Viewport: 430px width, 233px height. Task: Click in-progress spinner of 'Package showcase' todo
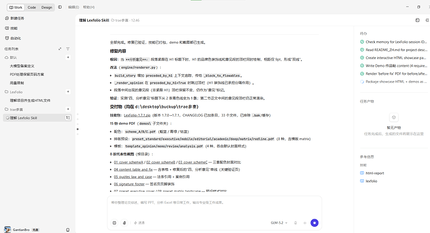(x=362, y=82)
